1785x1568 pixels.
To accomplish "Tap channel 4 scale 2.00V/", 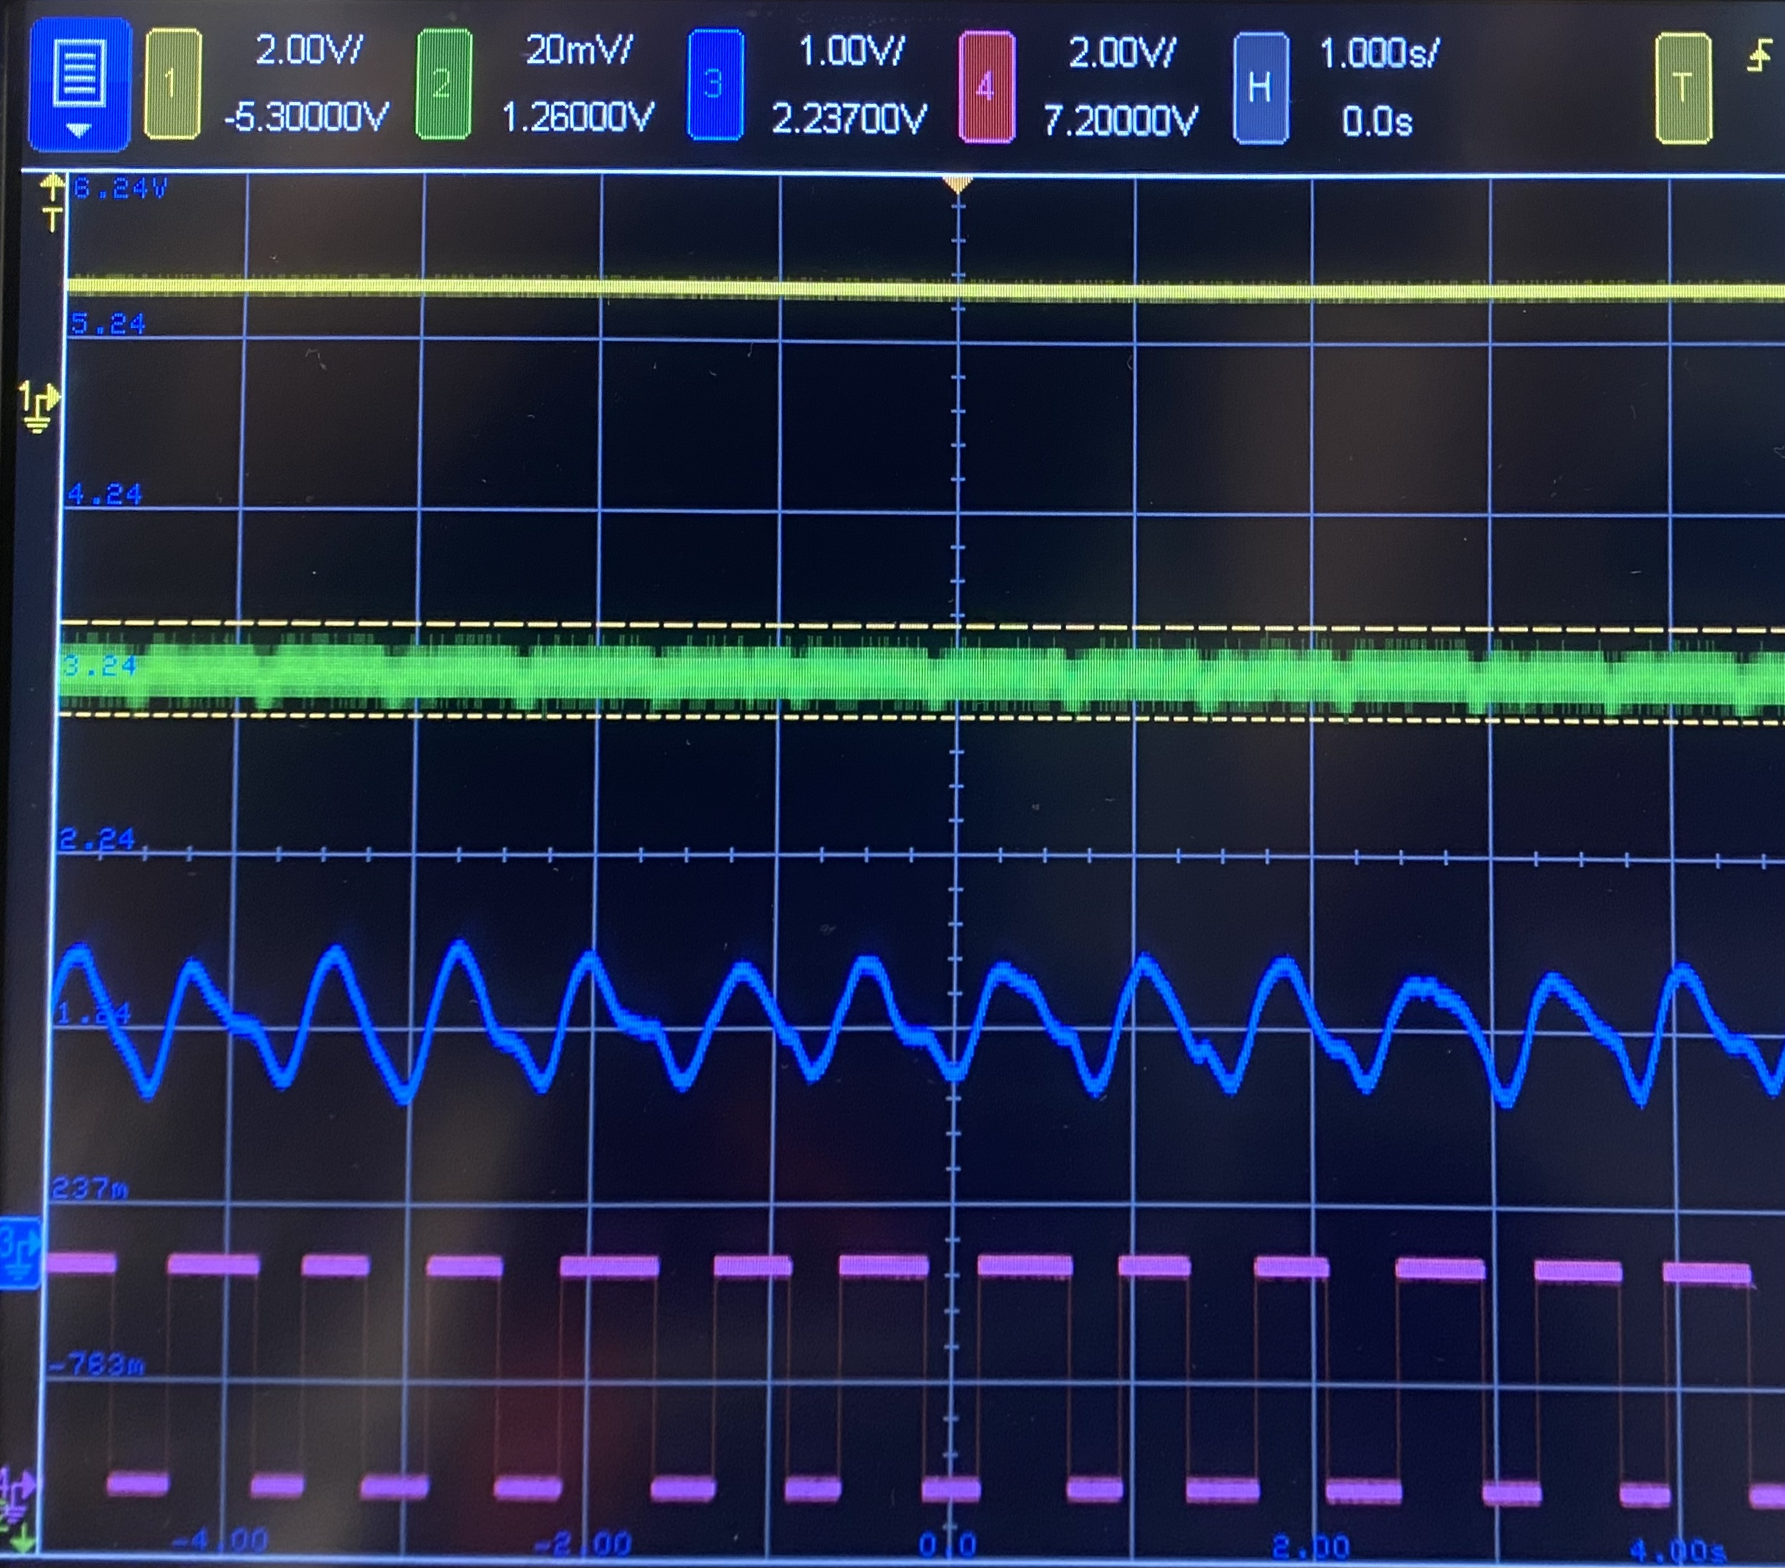I will pyautogui.click(x=1122, y=54).
